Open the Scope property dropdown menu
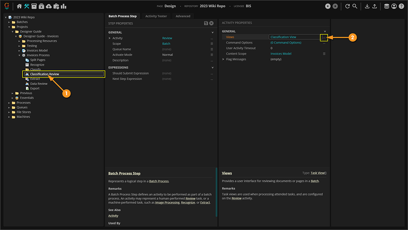The width and height of the screenshot is (408, 230). (x=212, y=44)
